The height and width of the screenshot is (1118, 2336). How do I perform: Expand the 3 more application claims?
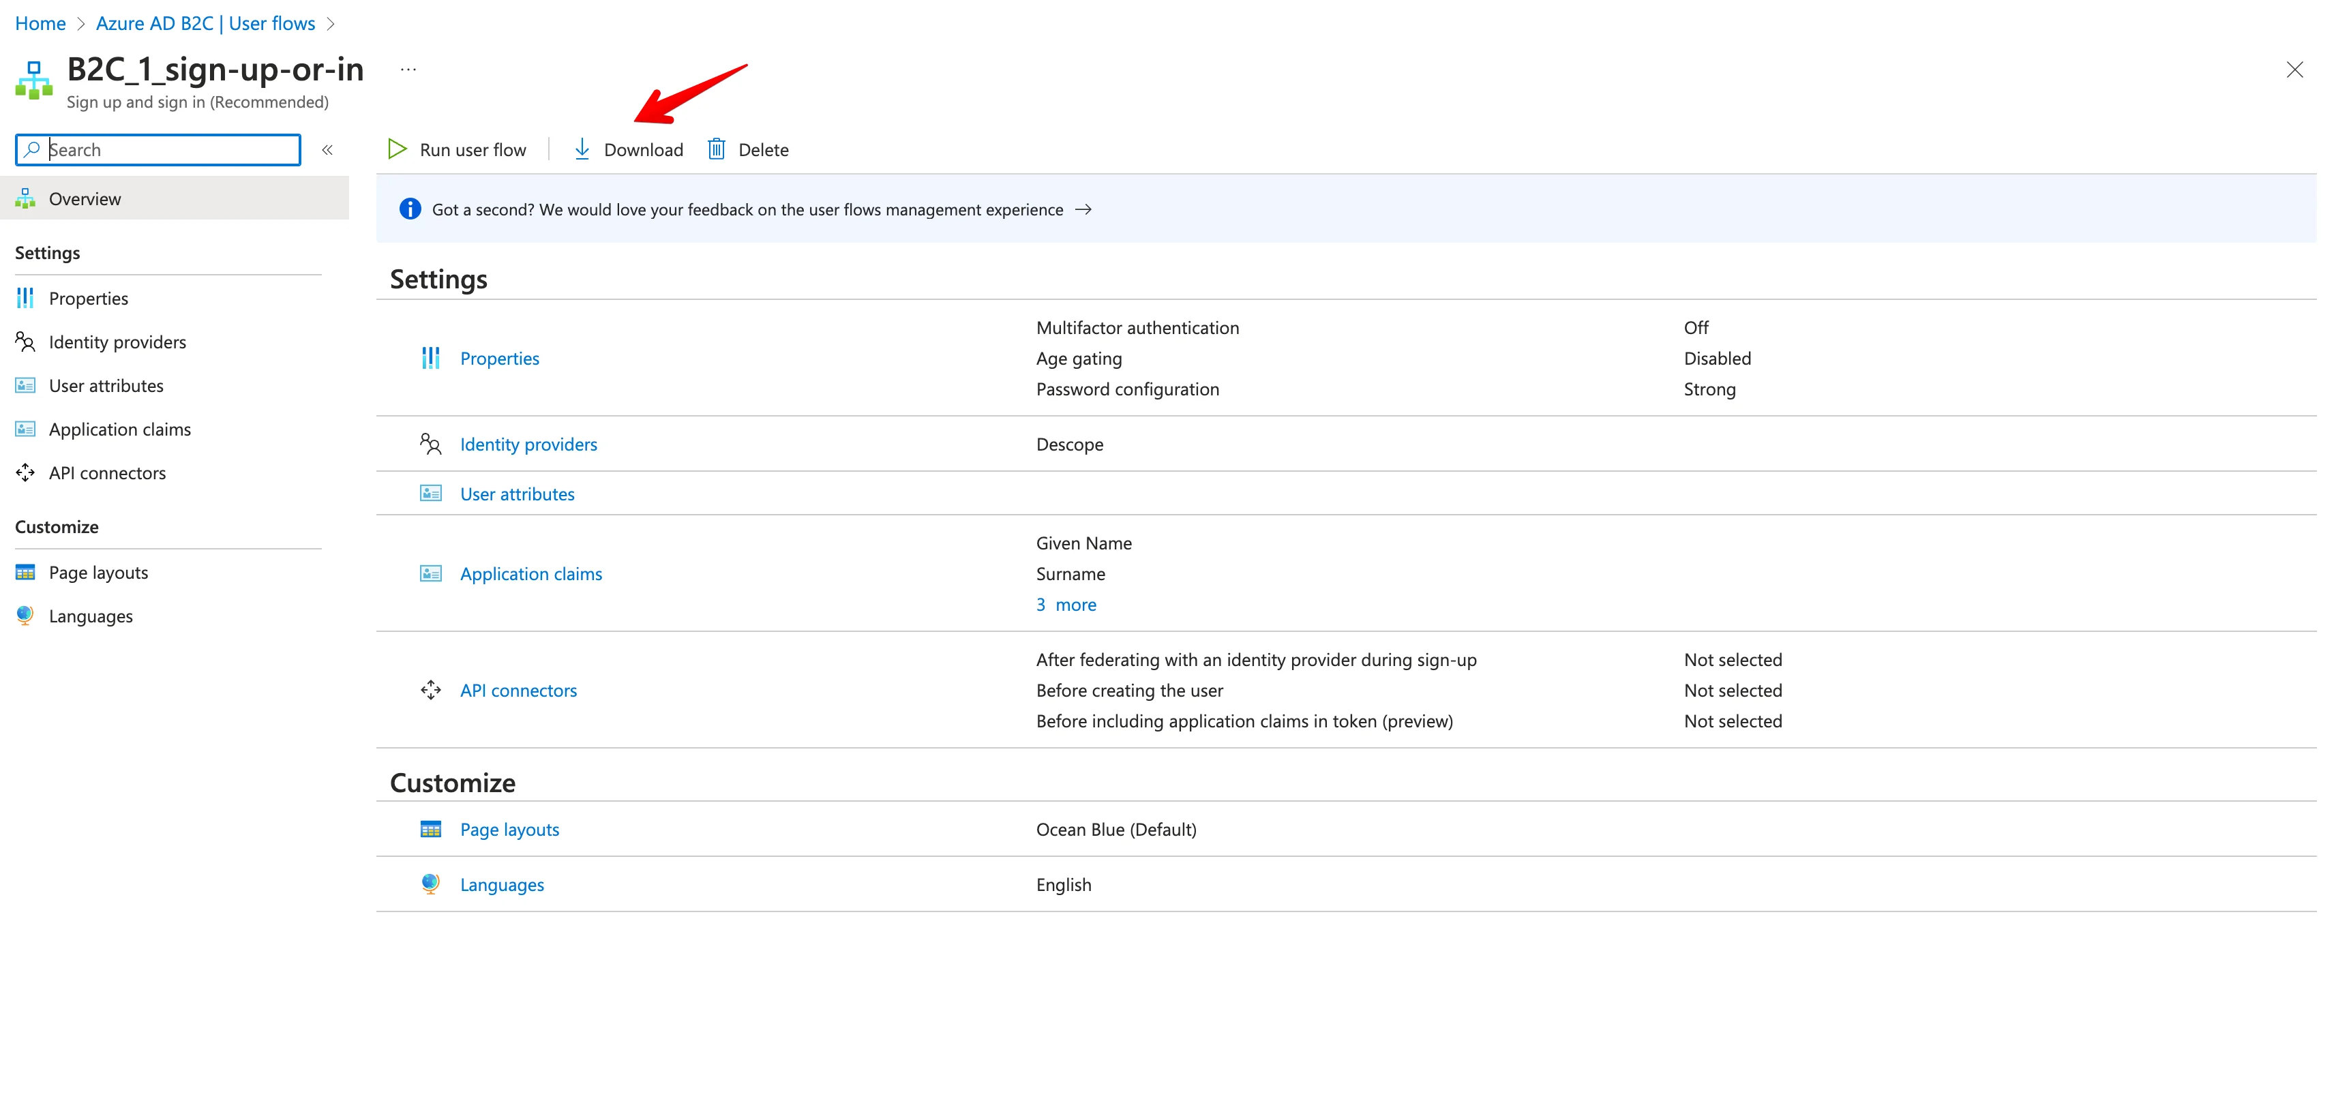1066,604
